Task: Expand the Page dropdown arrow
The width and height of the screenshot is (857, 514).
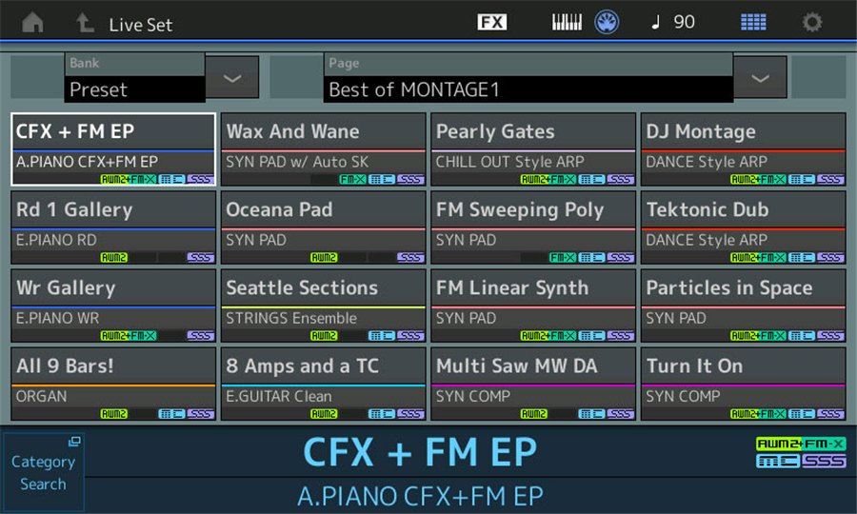Action: tap(760, 78)
